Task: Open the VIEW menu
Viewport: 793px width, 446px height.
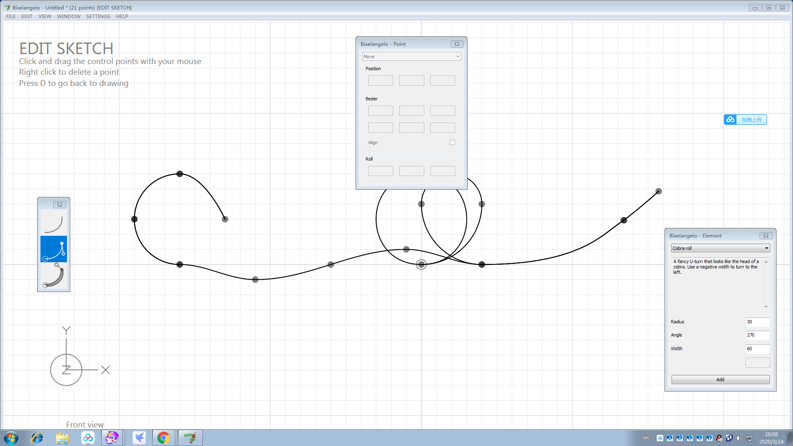Action: pyautogui.click(x=45, y=17)
